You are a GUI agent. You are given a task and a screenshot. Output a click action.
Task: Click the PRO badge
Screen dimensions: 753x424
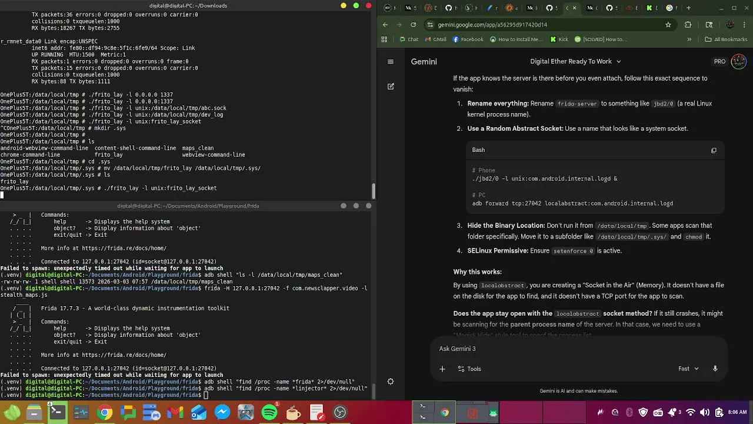coord(719,61)
